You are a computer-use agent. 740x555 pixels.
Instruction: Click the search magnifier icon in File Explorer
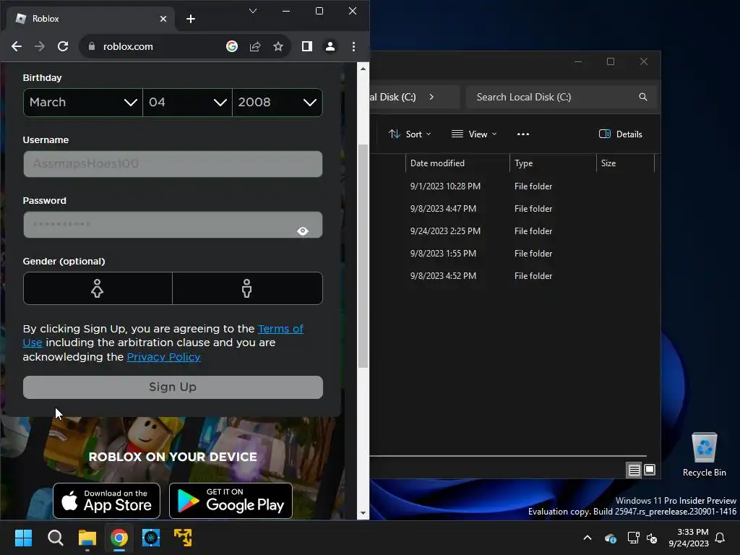point(642,97)
